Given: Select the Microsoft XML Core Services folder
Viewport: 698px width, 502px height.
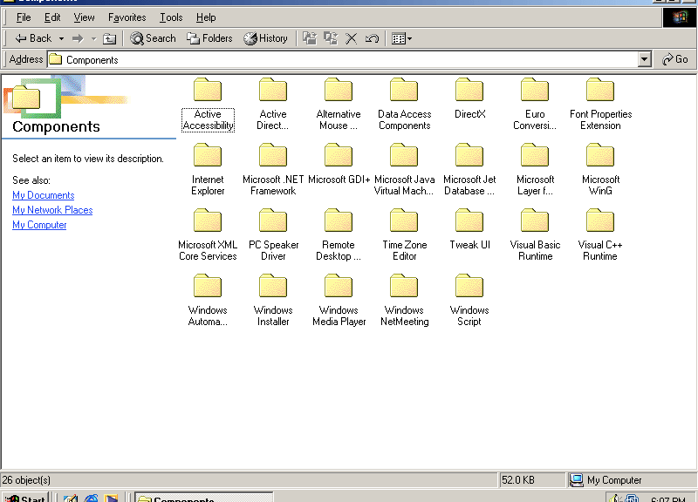Looking at the screenshot, I should click(208, 235).
